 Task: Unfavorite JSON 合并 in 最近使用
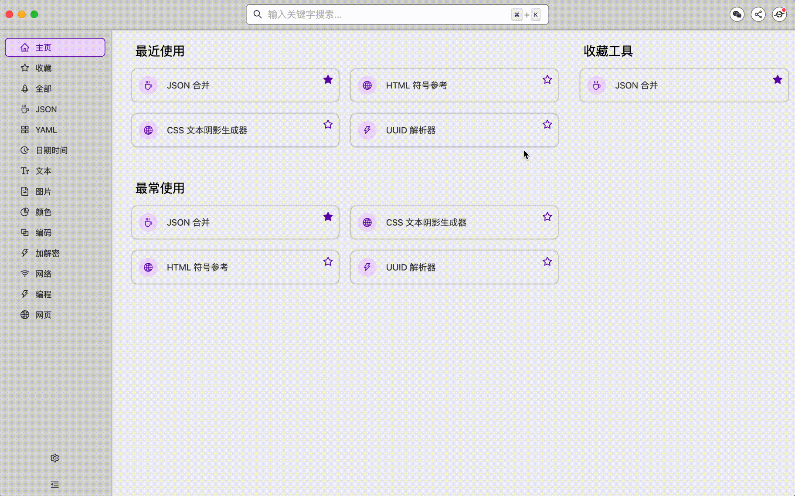click(x=328, y=79)
